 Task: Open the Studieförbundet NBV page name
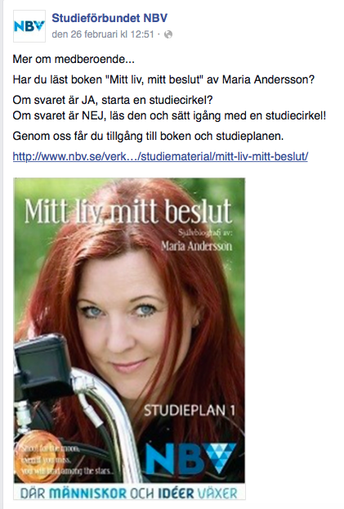109,18
